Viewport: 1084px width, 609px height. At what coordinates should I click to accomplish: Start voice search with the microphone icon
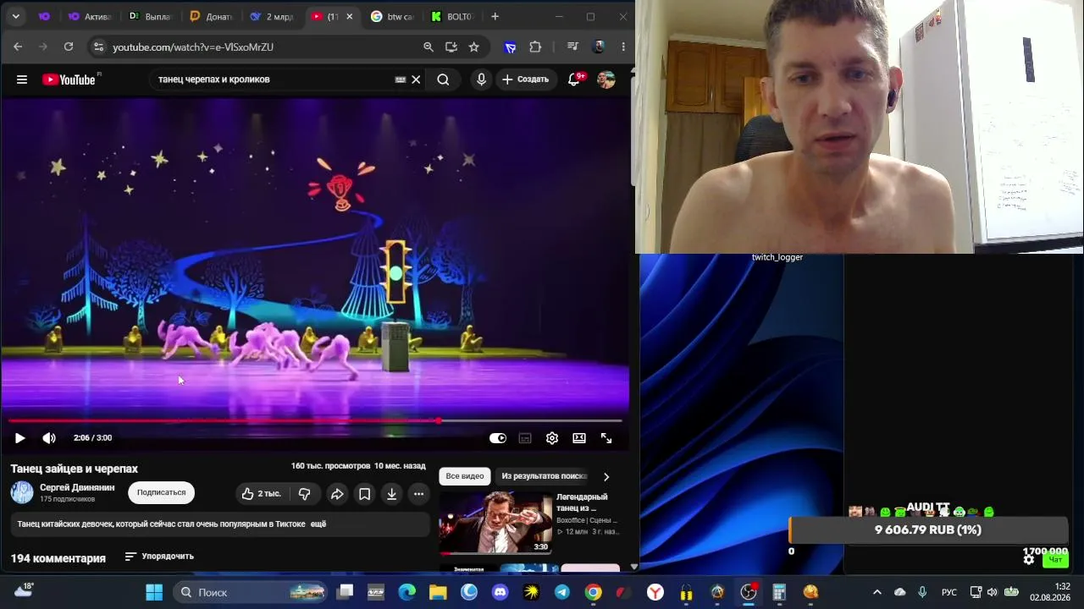pyautogui.click(x=481, y=80)
